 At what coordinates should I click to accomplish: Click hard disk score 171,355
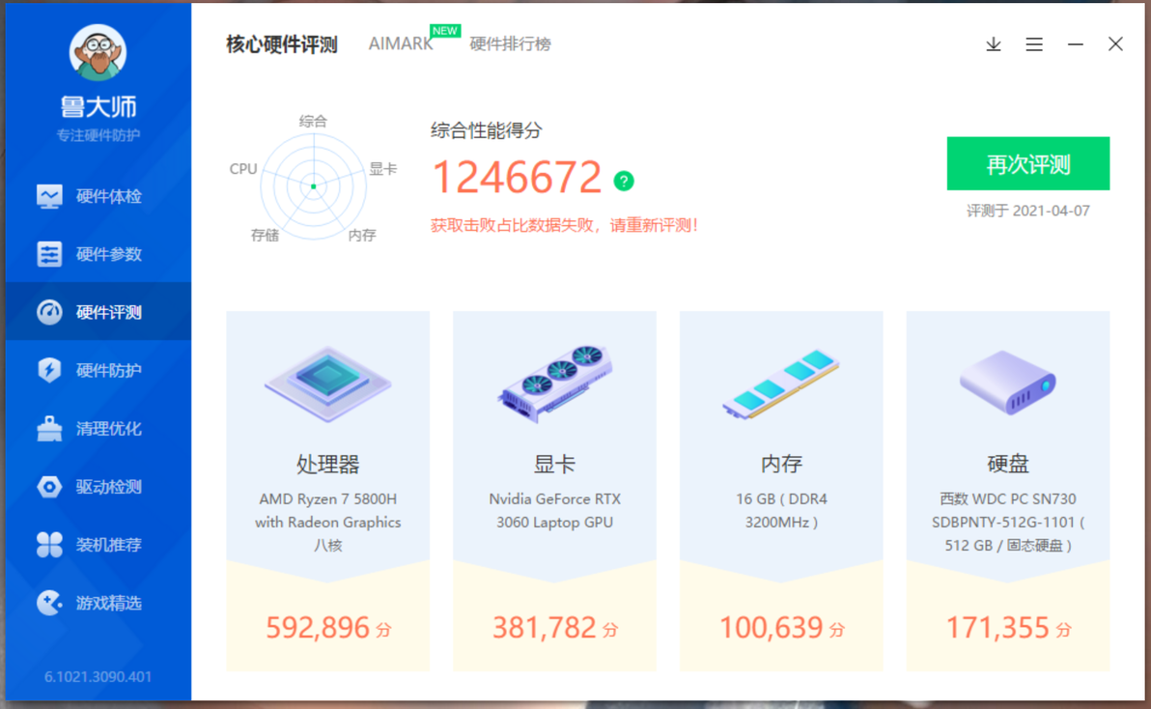997,628
